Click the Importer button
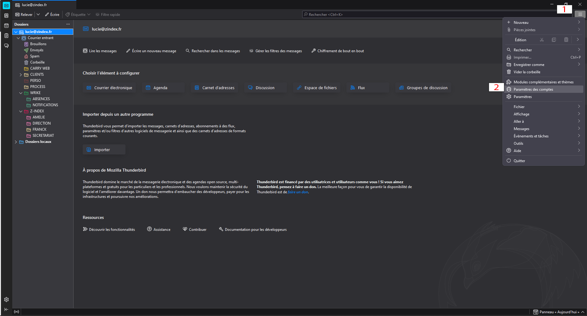 [104, 150]
